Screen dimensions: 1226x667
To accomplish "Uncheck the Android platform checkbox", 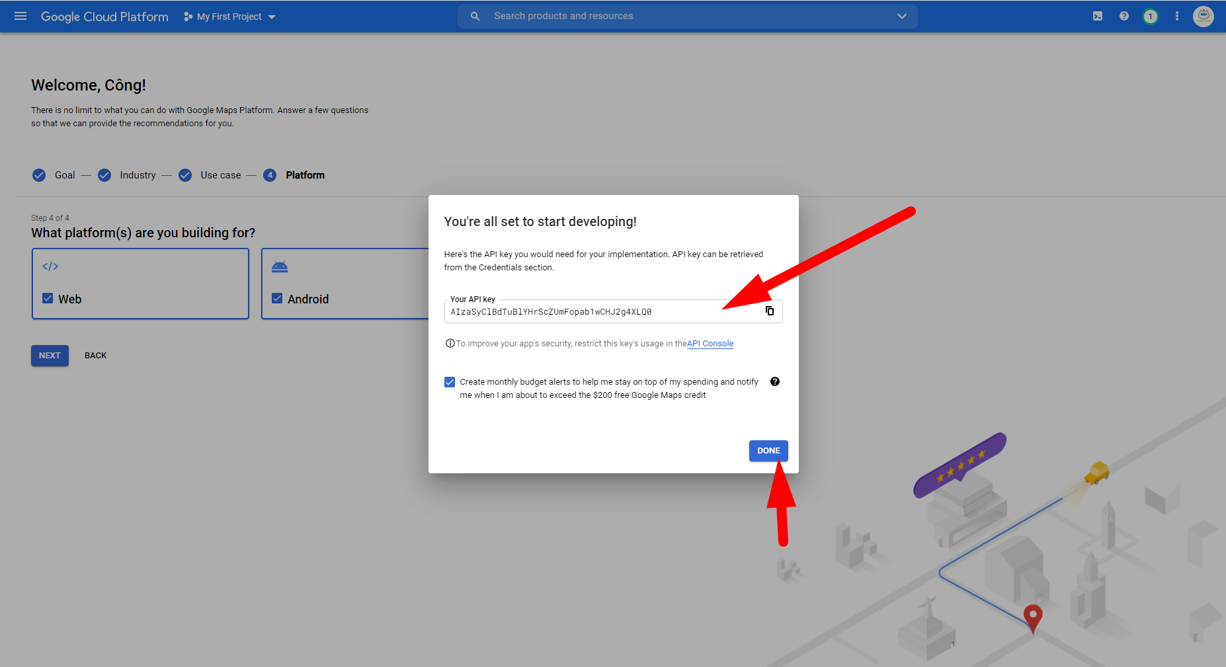I will coord(277,298).
